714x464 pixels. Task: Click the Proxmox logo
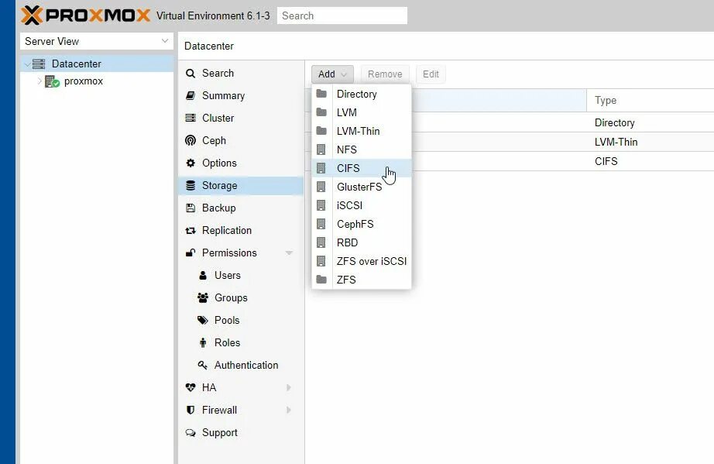[x=86, y=15]
